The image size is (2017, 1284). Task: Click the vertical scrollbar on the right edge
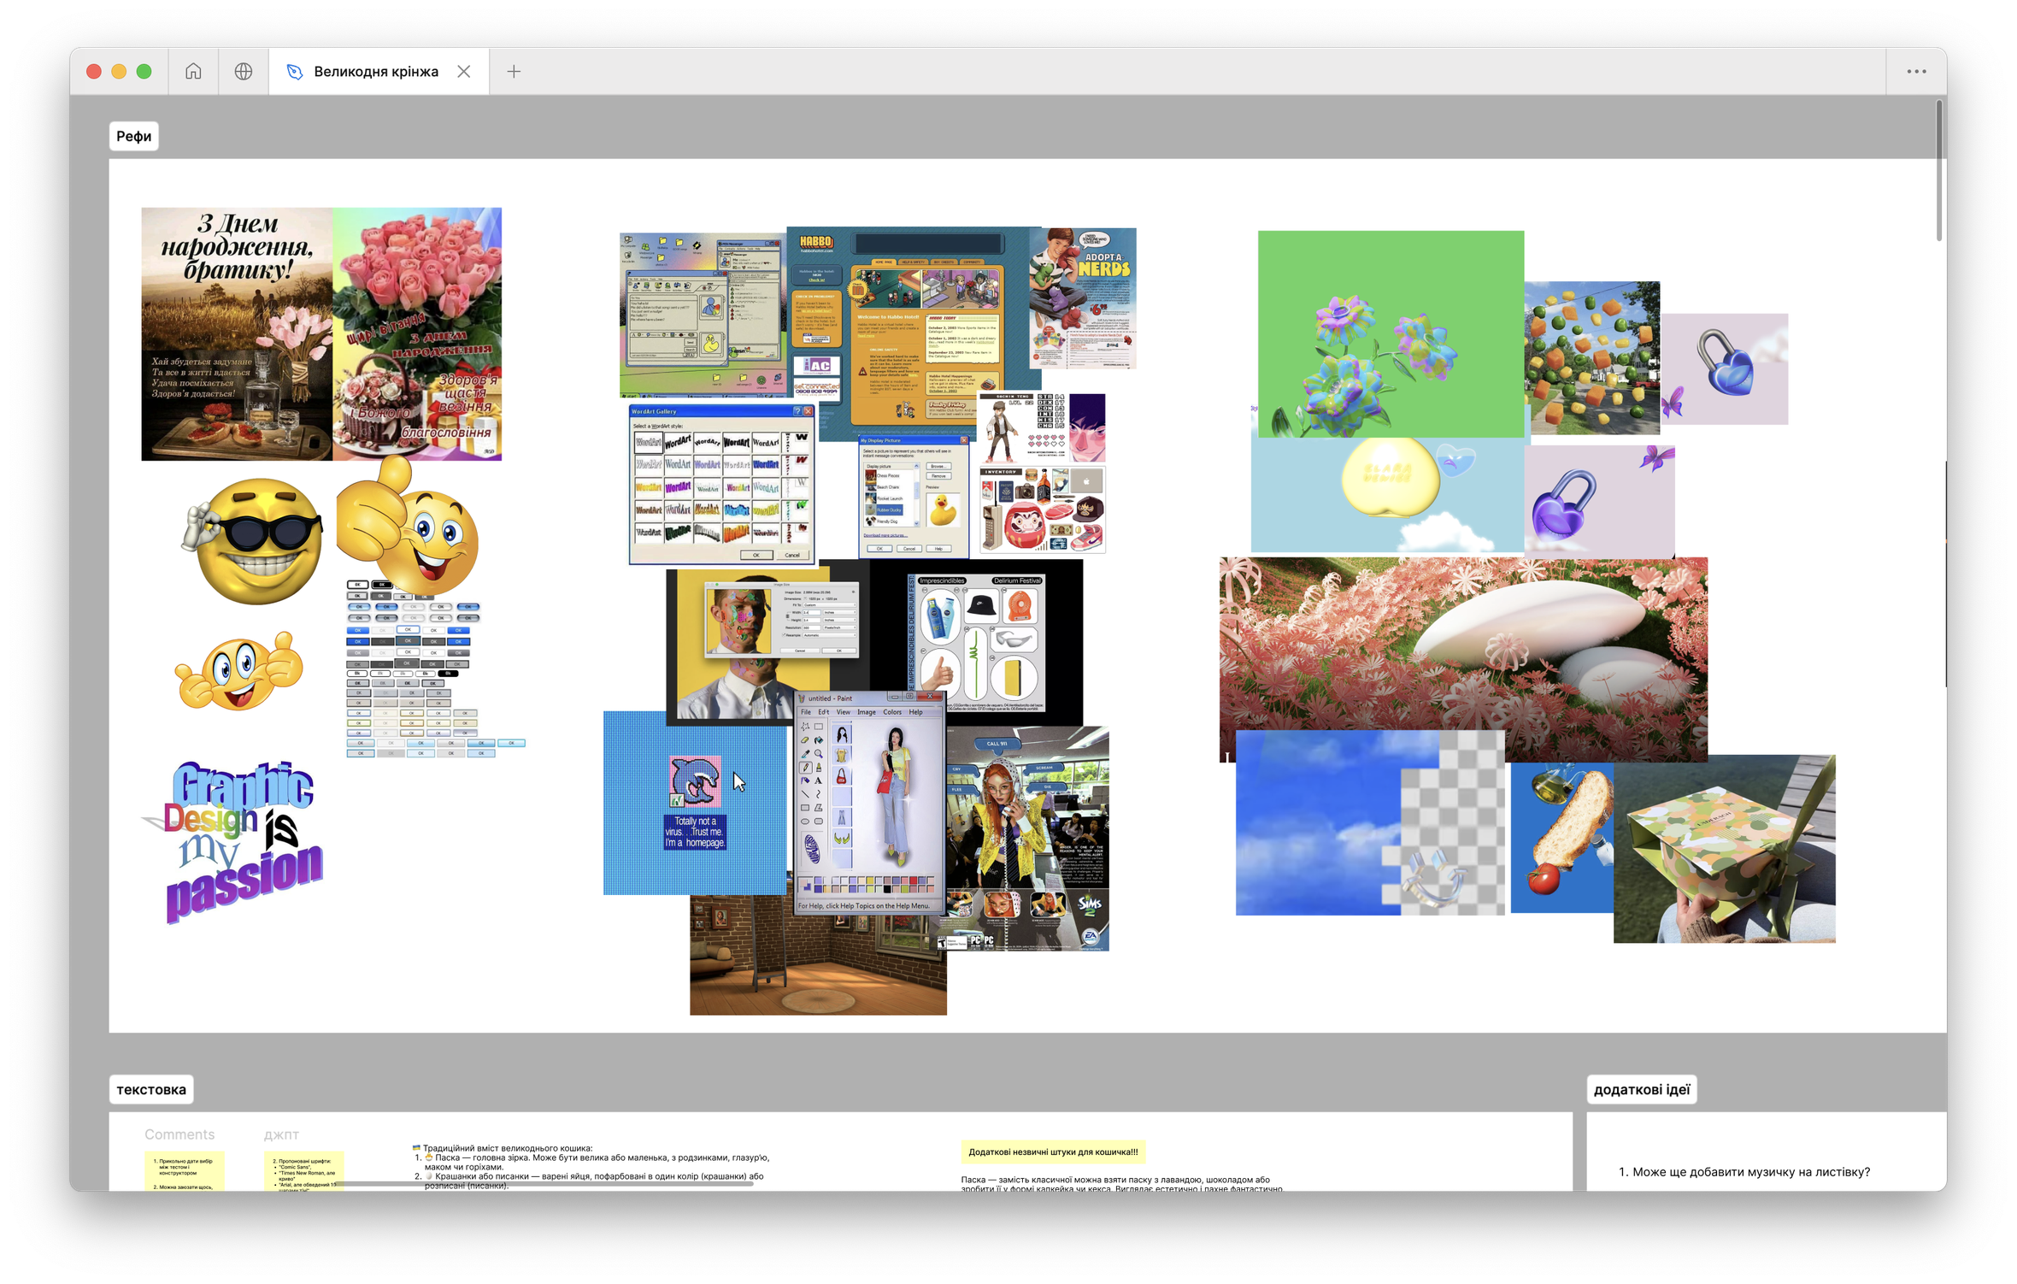click(x=1939, y=171)
